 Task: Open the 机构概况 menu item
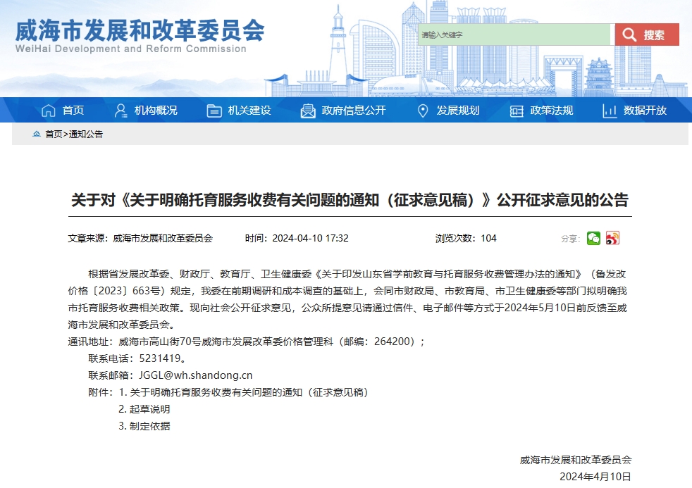156,111
